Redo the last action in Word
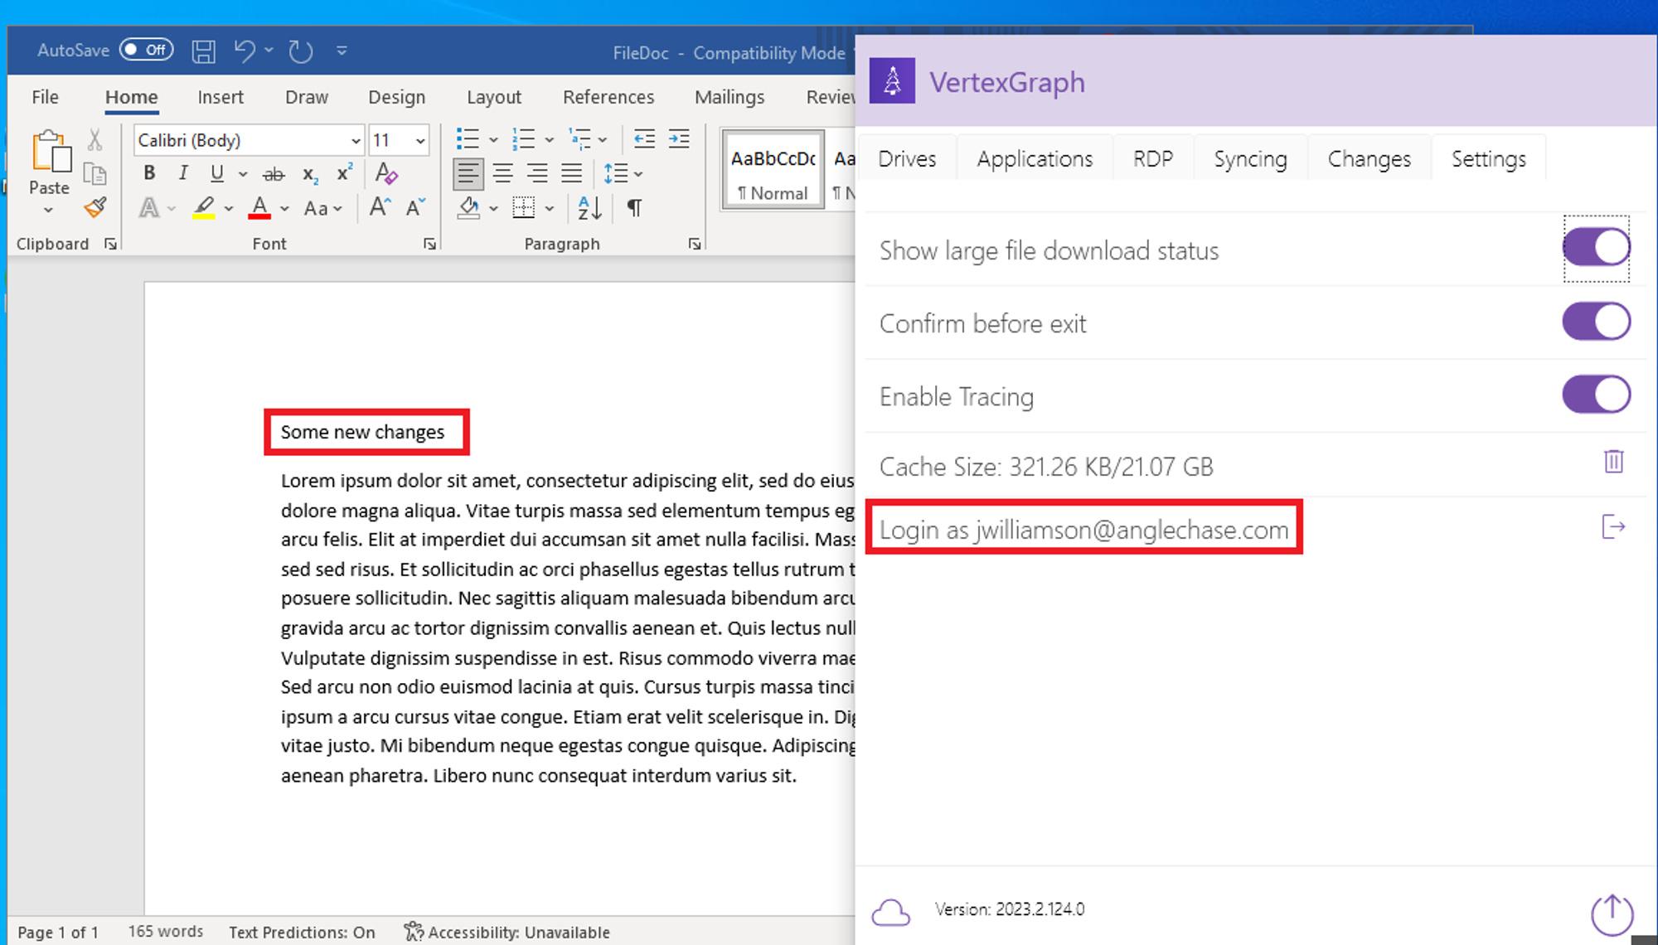This screenshot has height=945, width=1658. click(300, 51)
